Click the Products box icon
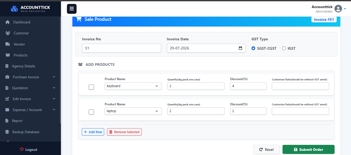The width and height of the screenshot is (351, 155). [x=8, y=55]
